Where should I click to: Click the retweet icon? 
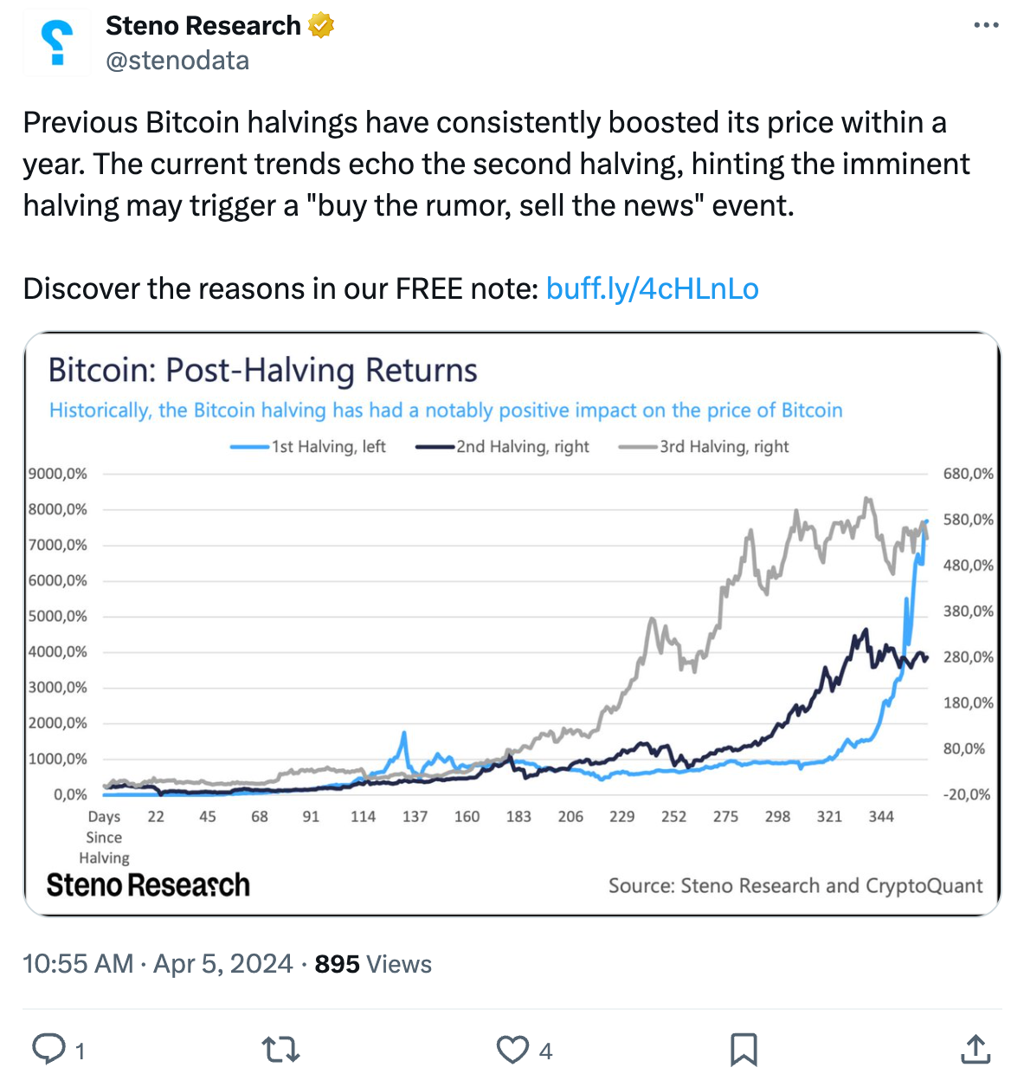(x=280, y=1049)
